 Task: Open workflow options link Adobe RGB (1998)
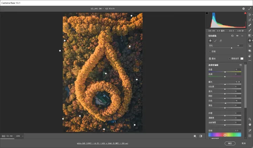[x=103, y=143]
